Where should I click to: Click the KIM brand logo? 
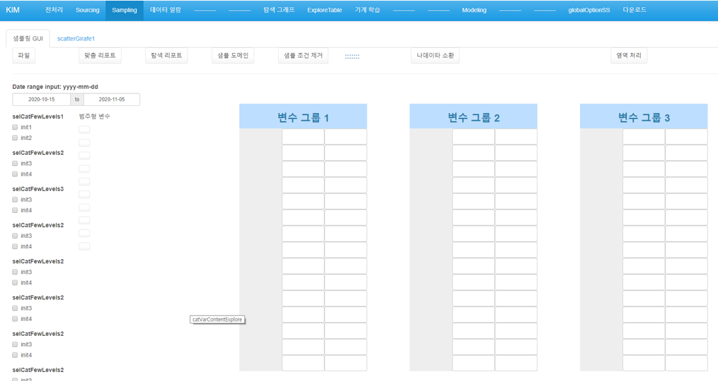[x=12, y=10]
